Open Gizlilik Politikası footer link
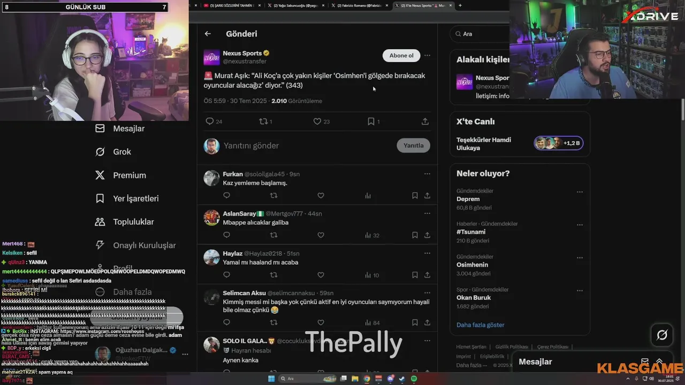685x385 pixels. pyautogui.click(x=512, y=347)
